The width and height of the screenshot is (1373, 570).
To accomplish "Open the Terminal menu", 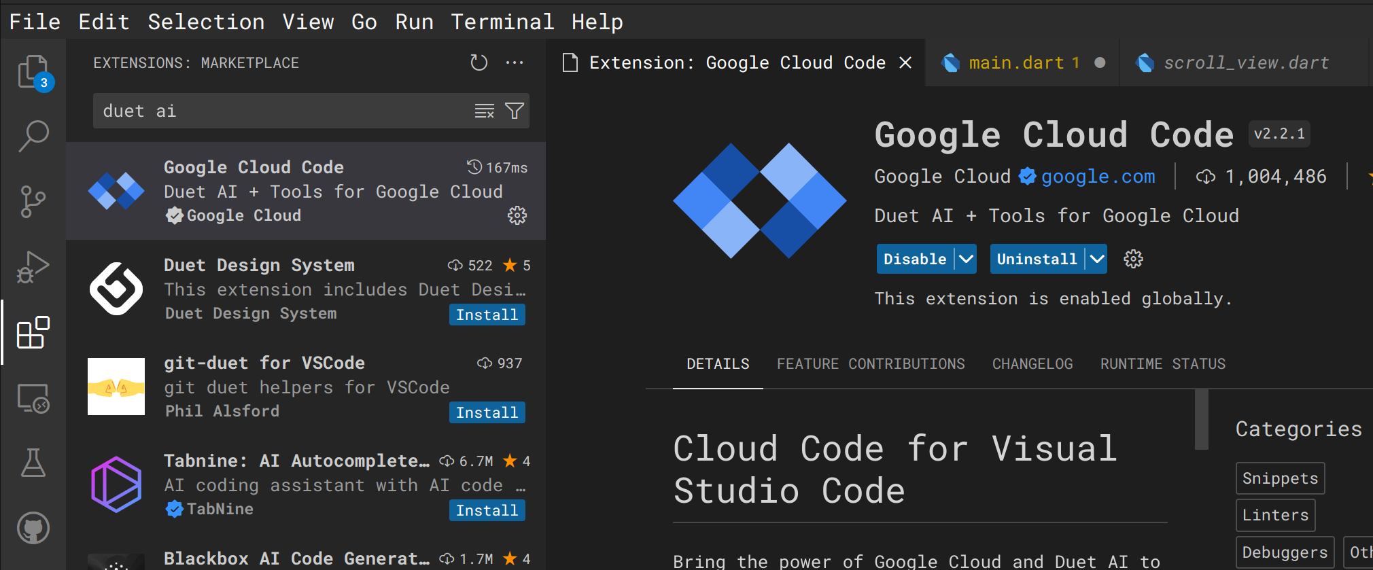I will click(502, 22).
